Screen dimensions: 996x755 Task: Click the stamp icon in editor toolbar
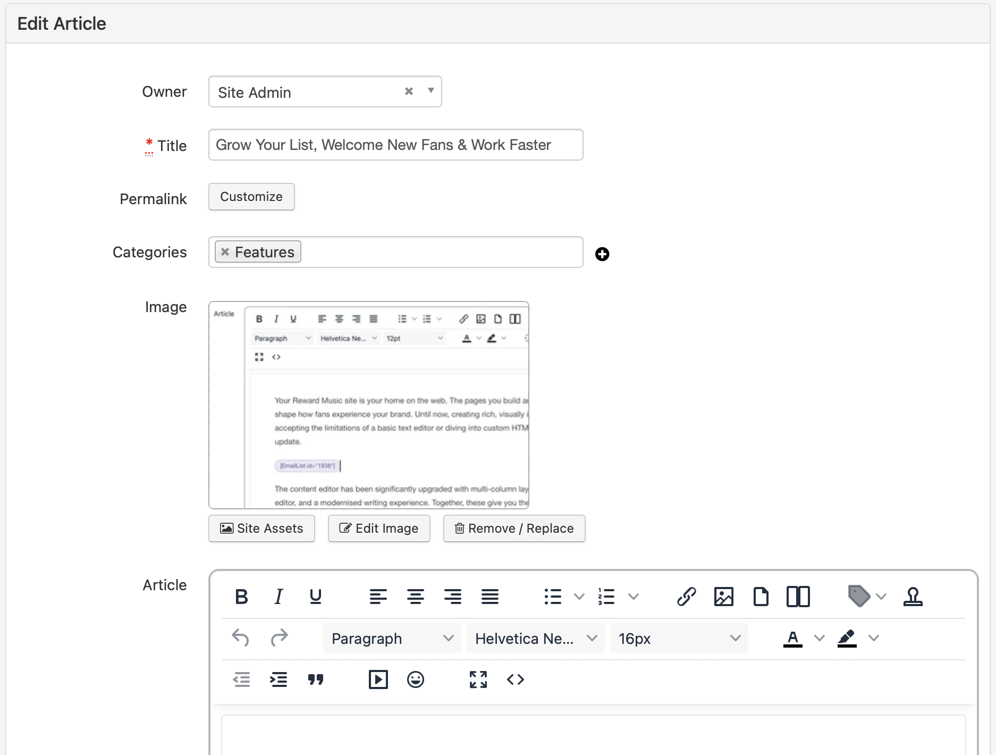(x=913, y=597)
